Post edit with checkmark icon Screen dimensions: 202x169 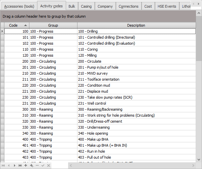click(43, 165)
